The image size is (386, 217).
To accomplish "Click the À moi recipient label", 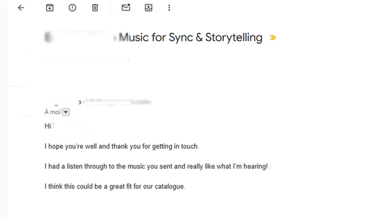I will click(x=52, y=112).
